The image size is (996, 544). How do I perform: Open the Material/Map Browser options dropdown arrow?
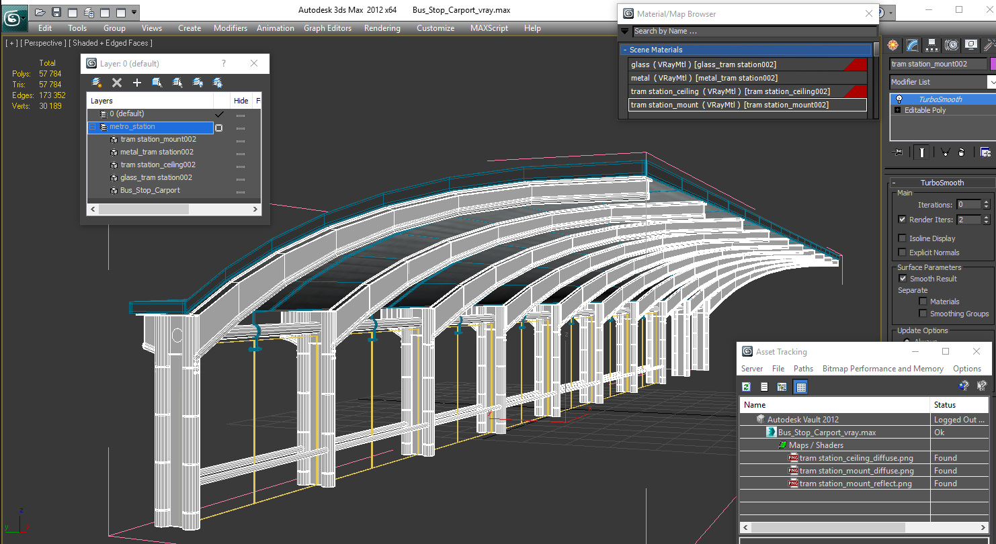click(624, 31)
